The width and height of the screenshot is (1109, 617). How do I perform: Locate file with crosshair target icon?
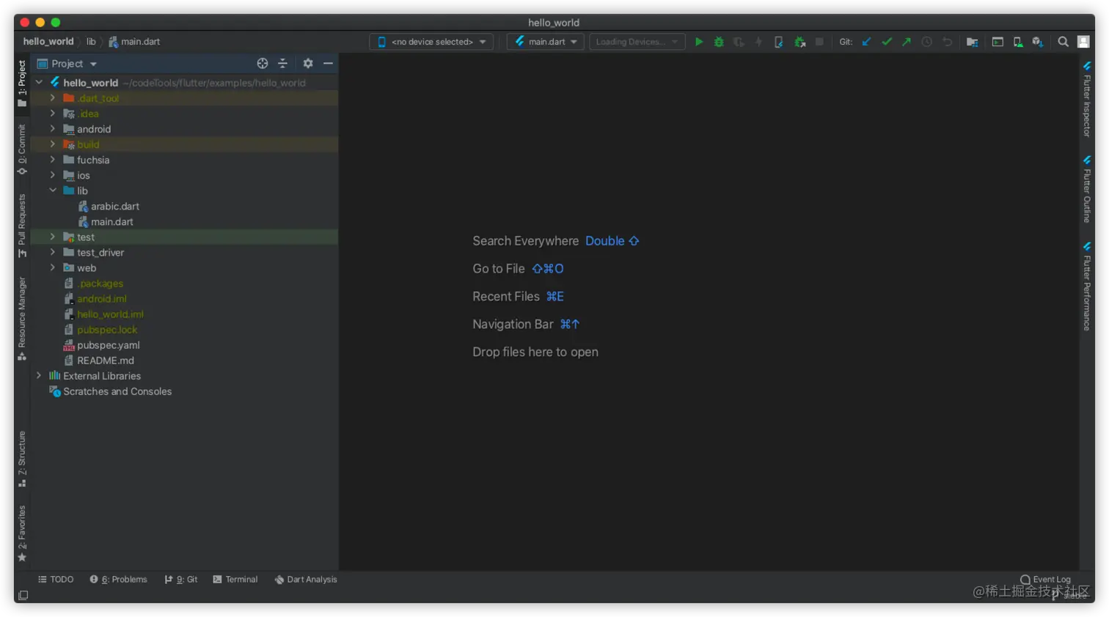(x=263, y=64)
